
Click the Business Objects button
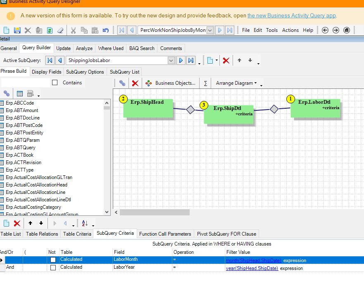171,83
